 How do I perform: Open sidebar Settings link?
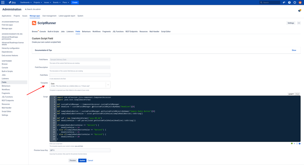pyautogui.click(x=5, y=115)
